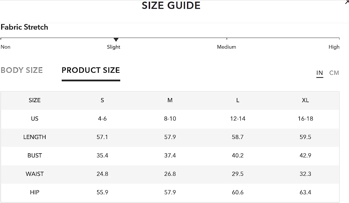This screenshot has height=203, width=349.
Task: Select the PRODUCT SIZE tab
Action: 91,70
